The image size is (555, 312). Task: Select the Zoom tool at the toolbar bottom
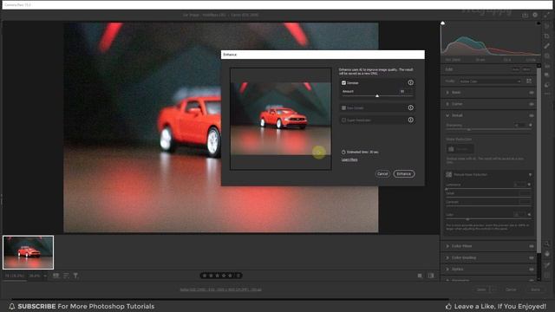(547, 244)
